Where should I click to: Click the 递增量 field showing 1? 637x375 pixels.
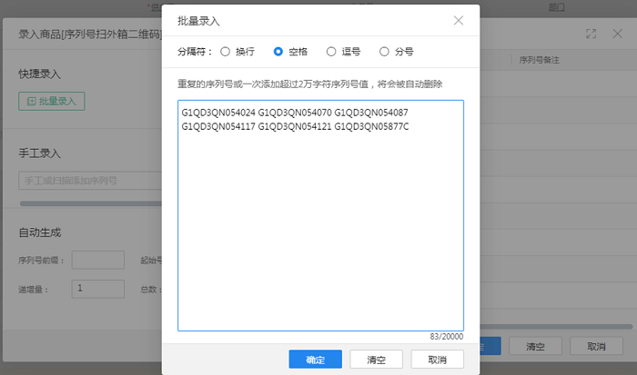tap(97, 289)
